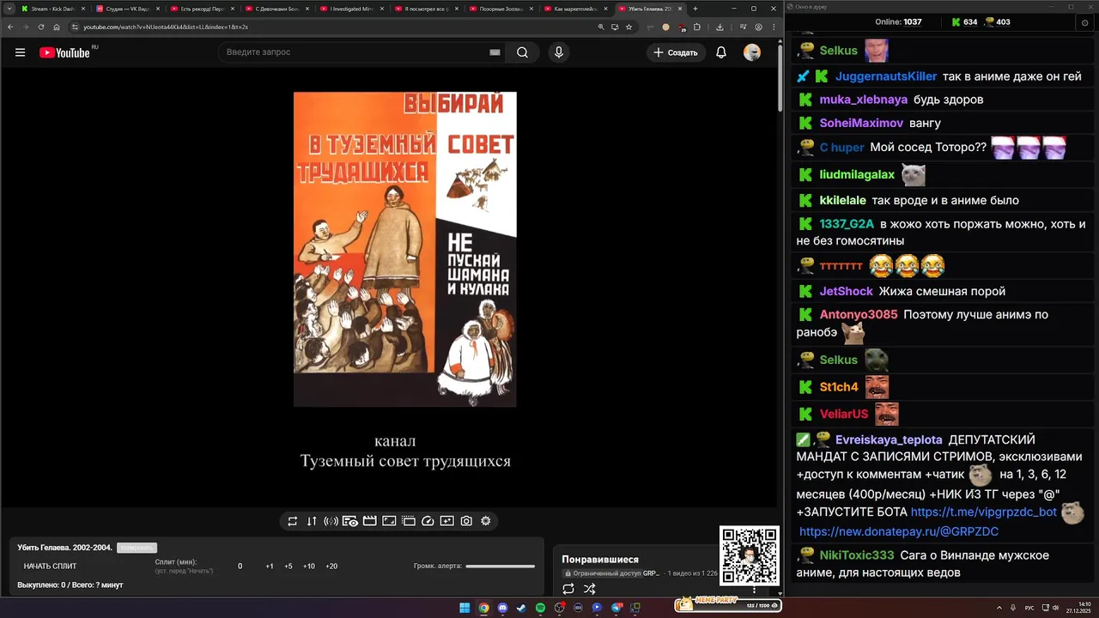The image size is (1099, 618).
Task: Open Chrome from the taskbar
Action: (483, 608)
